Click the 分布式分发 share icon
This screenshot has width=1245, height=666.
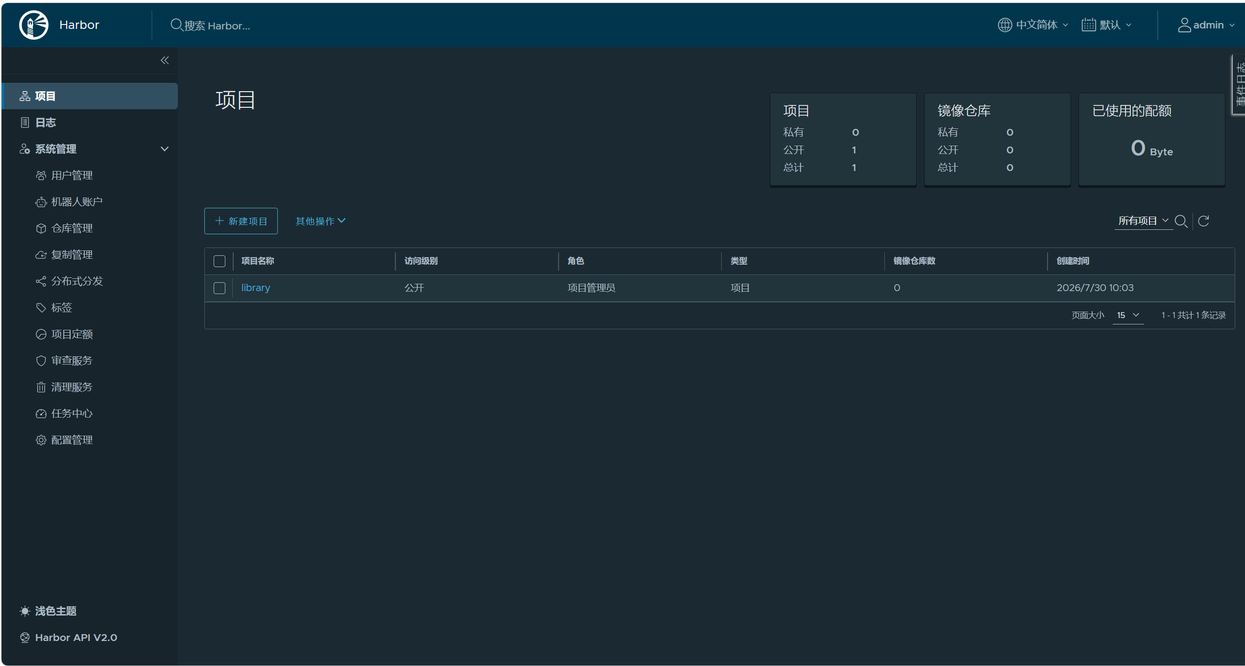(x=41, y=281)
